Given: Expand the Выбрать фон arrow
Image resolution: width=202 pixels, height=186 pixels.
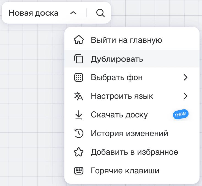Looking at the screenshot, I should click(x=185, y=77).
